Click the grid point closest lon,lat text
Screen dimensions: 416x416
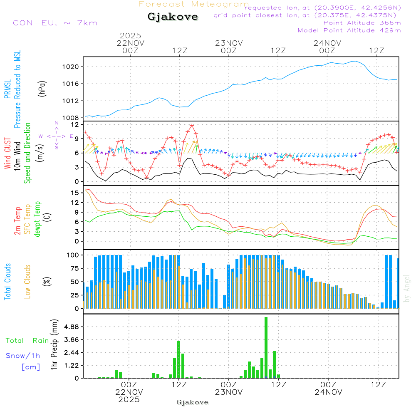[307, 15]
